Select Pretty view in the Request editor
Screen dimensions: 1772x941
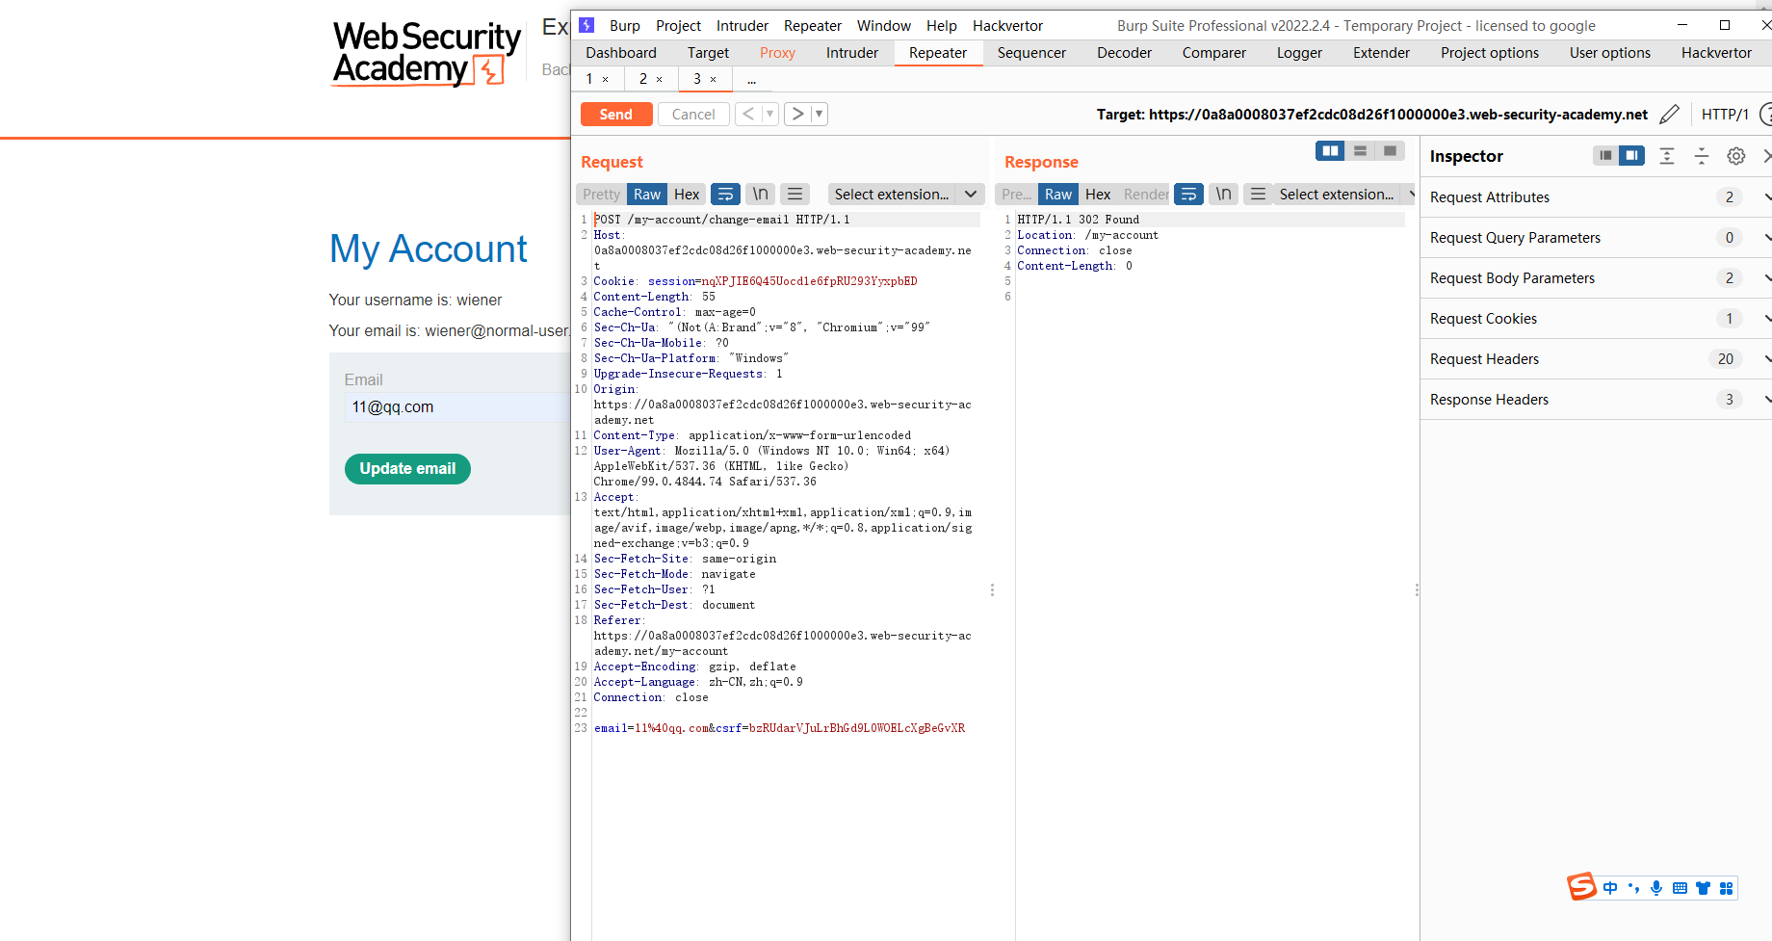(x=601, y=195)
